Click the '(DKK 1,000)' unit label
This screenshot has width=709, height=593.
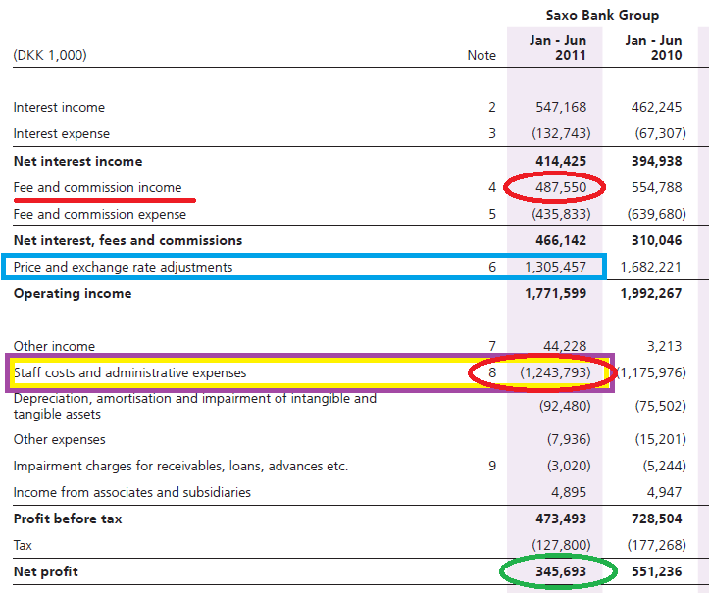[x=50, y=55]
